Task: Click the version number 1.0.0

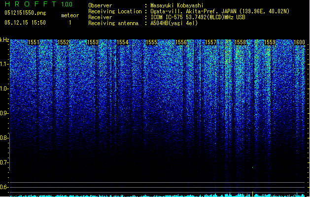Action: [x=67, y=4]
